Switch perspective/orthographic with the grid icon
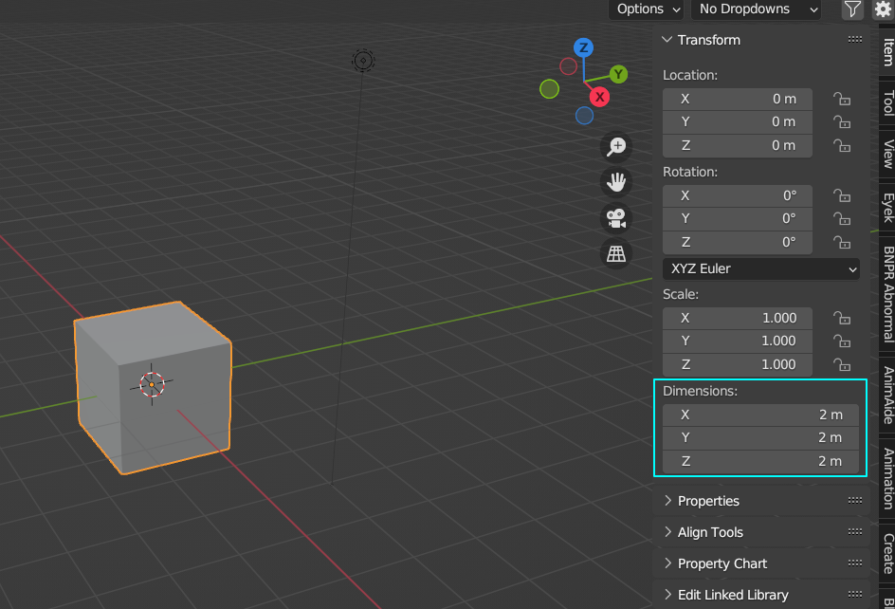Viewport: 895px width, 609px height. (616, 253)
